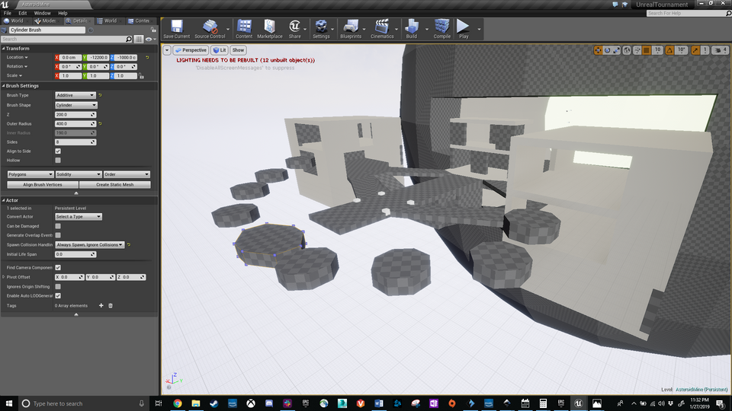Open the Convert Actor Select a Type dropdown
The height and width of the screenshot is (411, 732).
click(x=79, y=217)
